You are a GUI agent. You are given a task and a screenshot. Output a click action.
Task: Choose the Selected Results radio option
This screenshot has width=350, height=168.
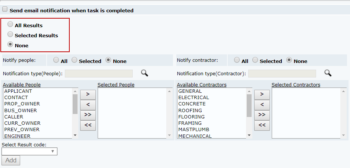pos(10,34)
